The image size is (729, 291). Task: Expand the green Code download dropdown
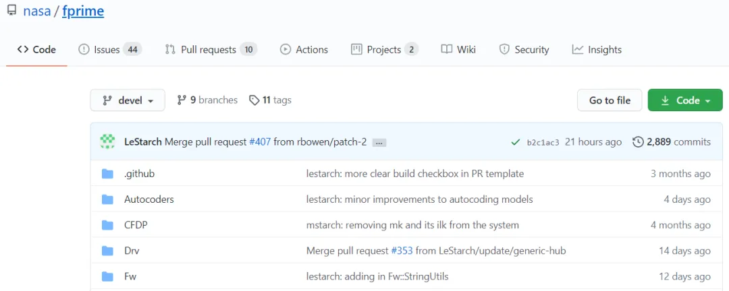[x=684, y=100]
